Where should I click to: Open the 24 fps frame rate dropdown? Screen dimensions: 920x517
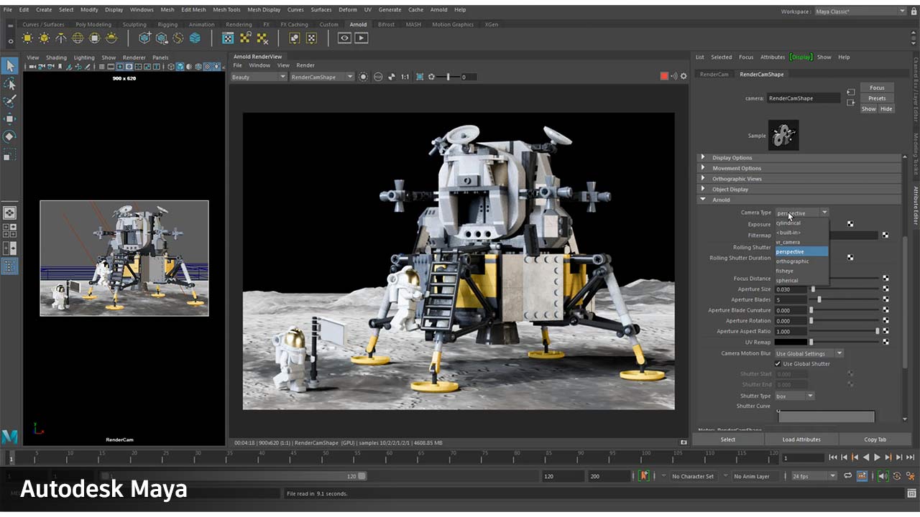tap(814, 476)
